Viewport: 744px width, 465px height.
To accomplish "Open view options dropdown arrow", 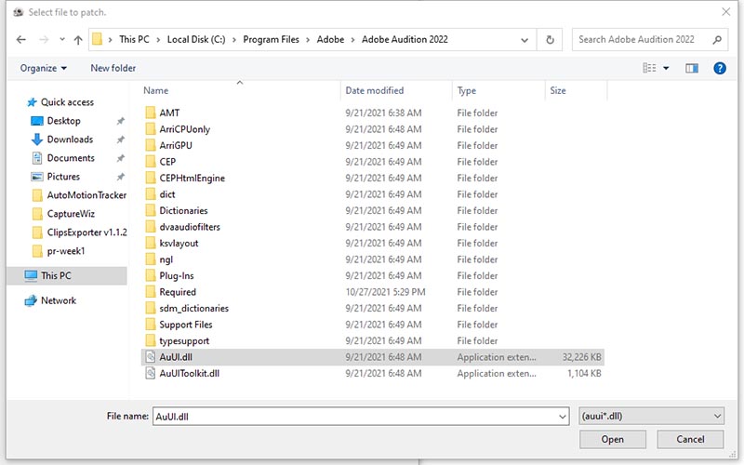I will (x=666, y=68).
